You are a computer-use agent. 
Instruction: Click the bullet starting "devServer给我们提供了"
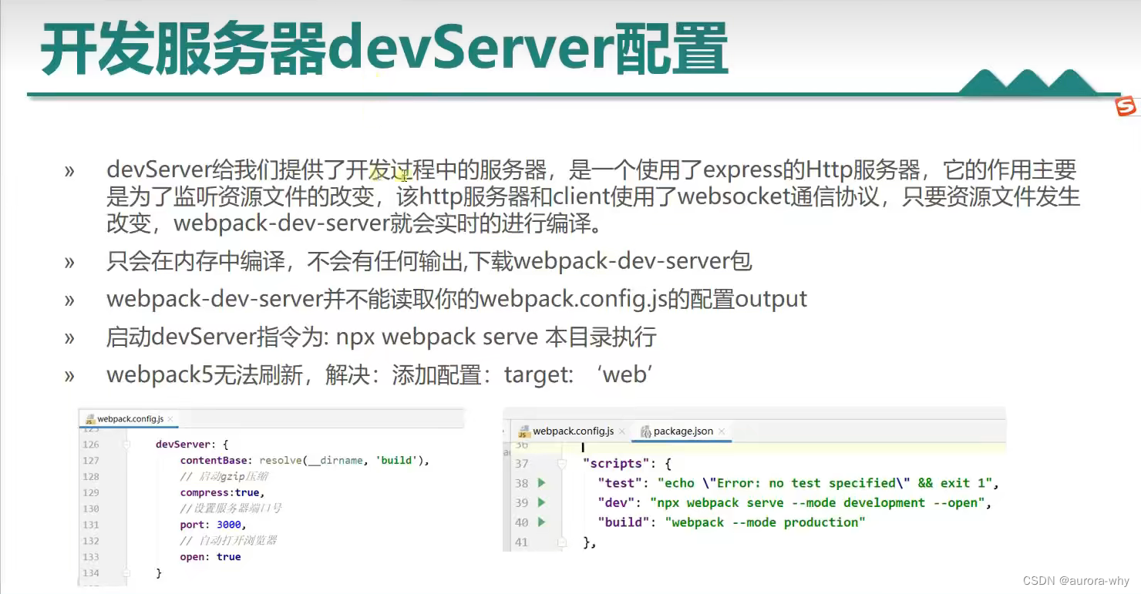(x=593, y=196)
